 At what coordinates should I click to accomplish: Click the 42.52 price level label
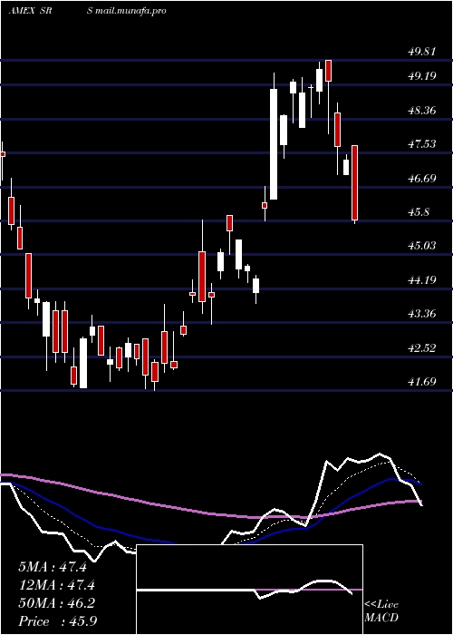coord(420,347)
